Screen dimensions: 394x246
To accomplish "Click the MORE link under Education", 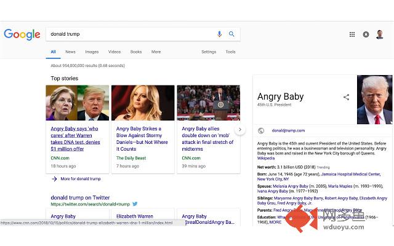I will [x=275, y=222].
